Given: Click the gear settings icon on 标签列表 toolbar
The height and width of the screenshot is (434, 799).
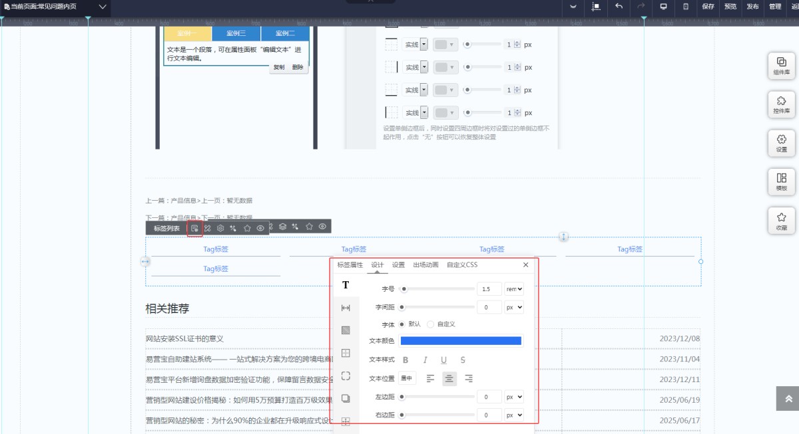Looking at the screenshot, I should click(220, 228).
